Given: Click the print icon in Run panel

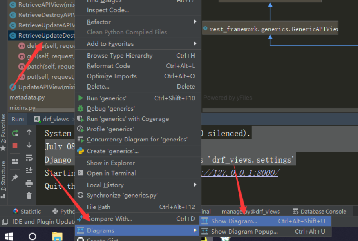Looking at the screenshot, I should pos(29,183).
